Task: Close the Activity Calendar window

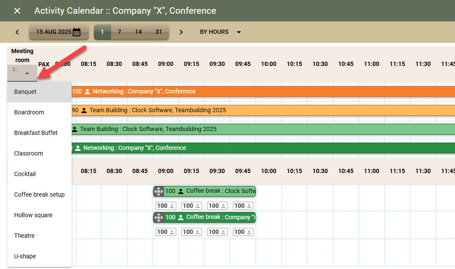Action: click(17, 11)
